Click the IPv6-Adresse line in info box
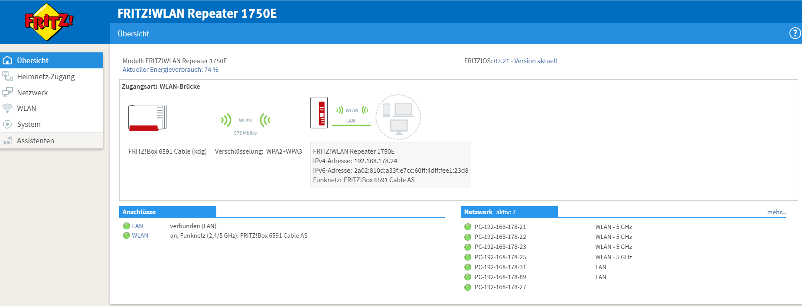The image size is (802, 306). (x=391, y=171)
